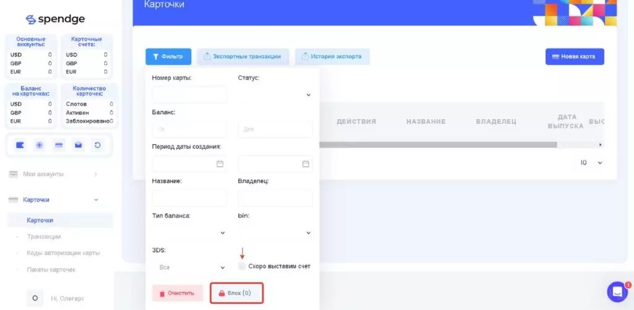Open the 3DS dropdown showing Все
Screen dimensions: 634x310
coord(189,267)
